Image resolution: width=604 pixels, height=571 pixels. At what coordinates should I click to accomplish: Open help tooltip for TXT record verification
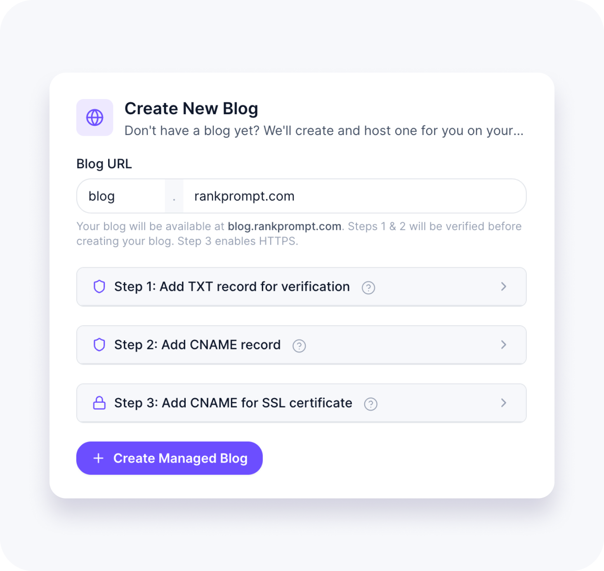coord(368,288)
